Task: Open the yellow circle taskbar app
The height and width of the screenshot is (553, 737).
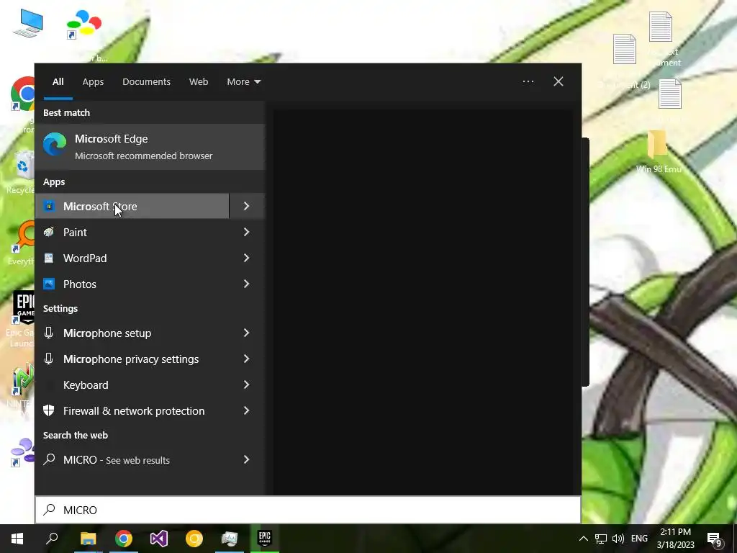Action: [194, 539]
